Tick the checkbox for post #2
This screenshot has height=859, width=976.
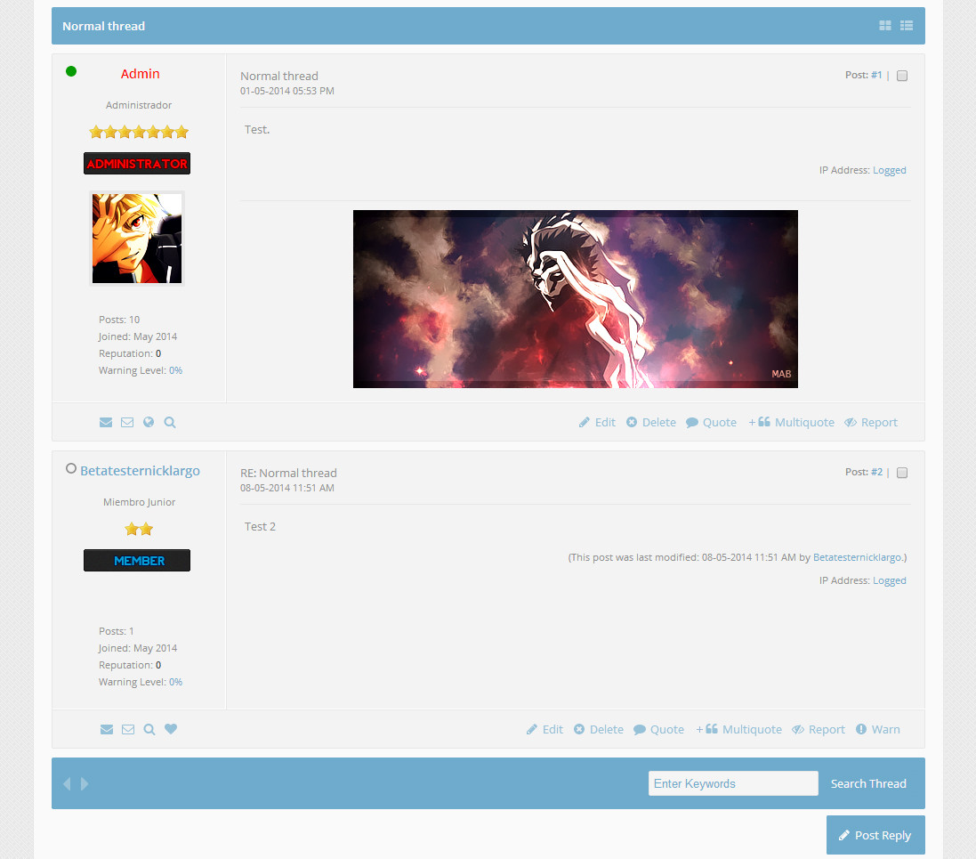pyautogui.click(x=902, y=473)
